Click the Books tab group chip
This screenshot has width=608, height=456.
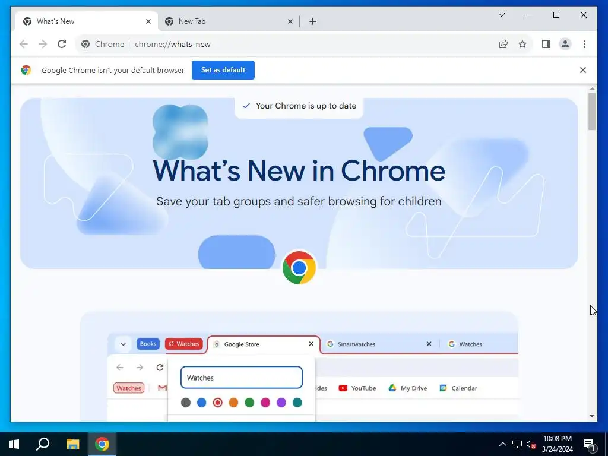click(148, 344)
